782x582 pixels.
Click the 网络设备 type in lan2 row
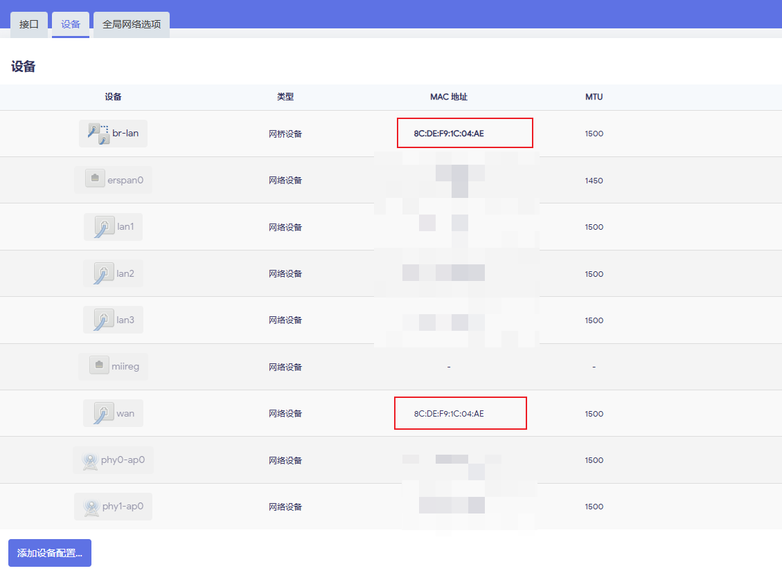coord(285,273)
